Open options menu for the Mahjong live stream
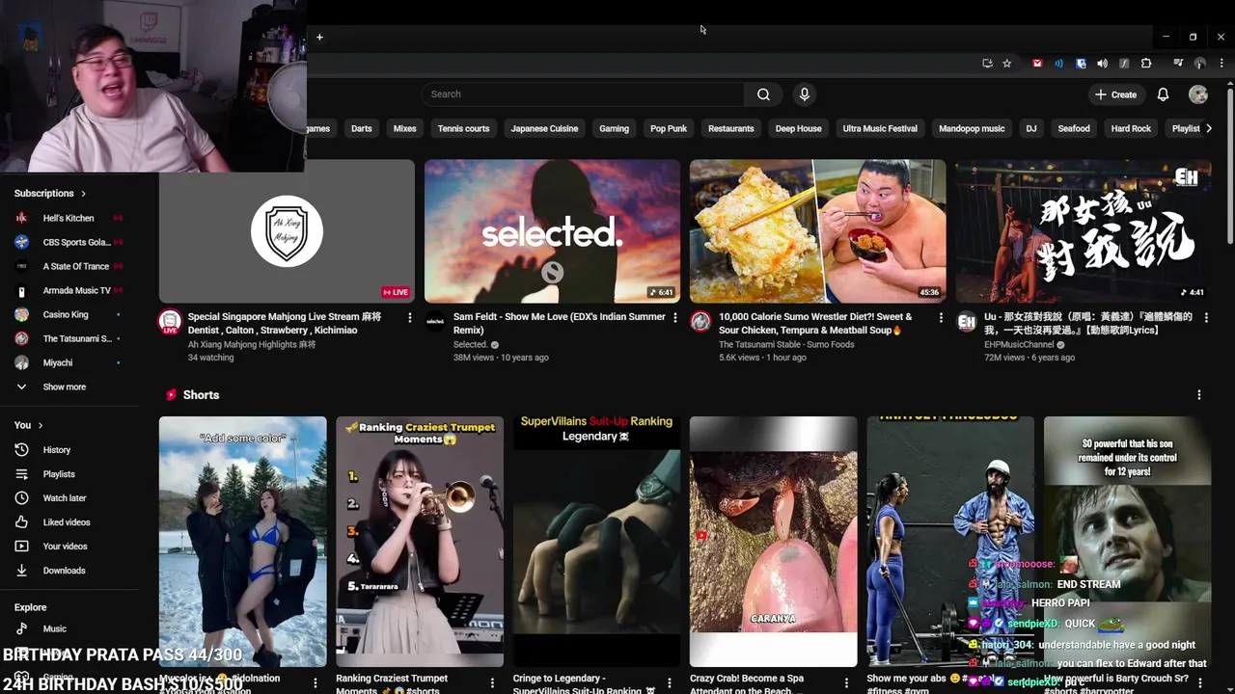This screenshot has height=694, width=1235. (409, 317)
